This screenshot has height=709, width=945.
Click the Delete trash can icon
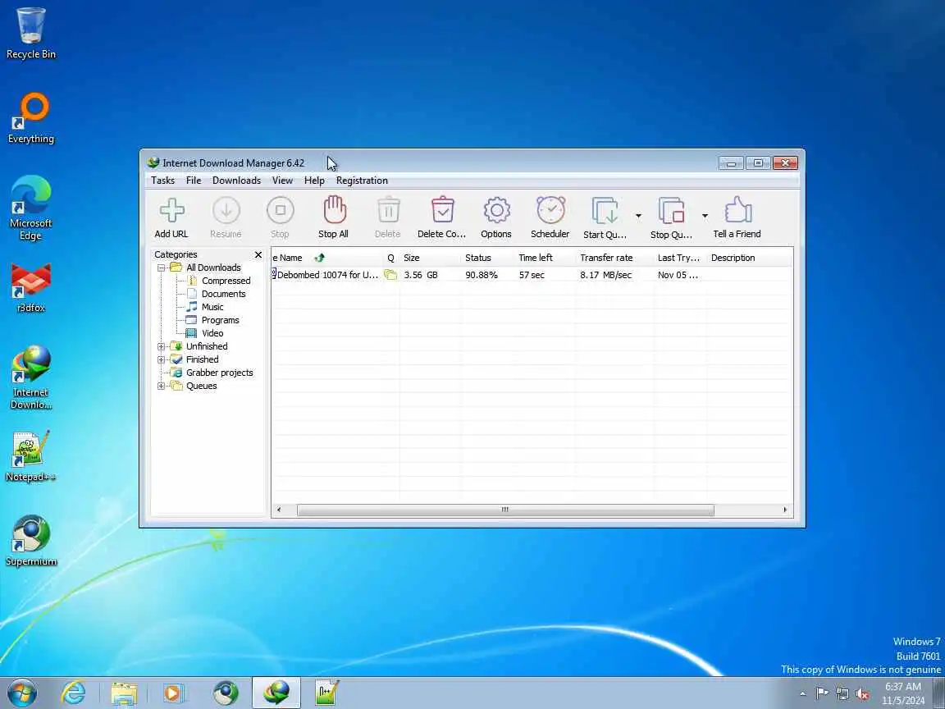(388, 210)
